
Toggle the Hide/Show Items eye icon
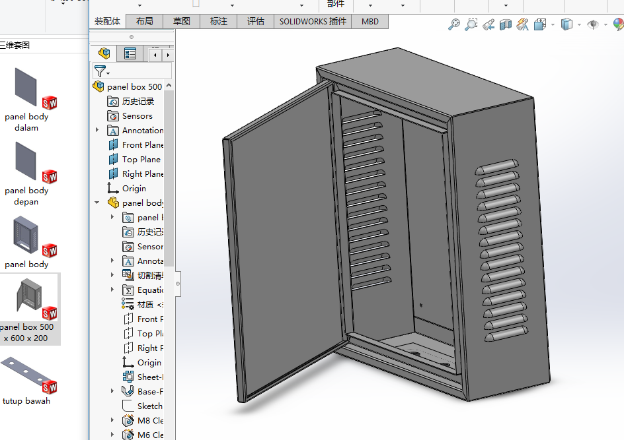point(593,24)
